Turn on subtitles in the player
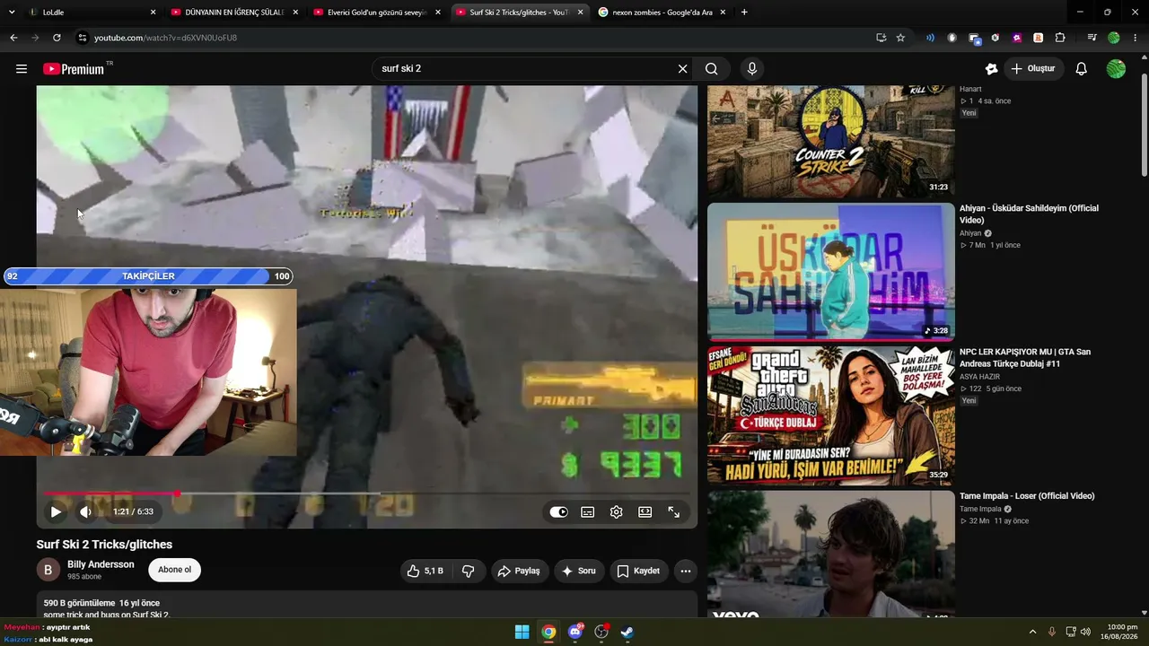 tap(587, 512)
